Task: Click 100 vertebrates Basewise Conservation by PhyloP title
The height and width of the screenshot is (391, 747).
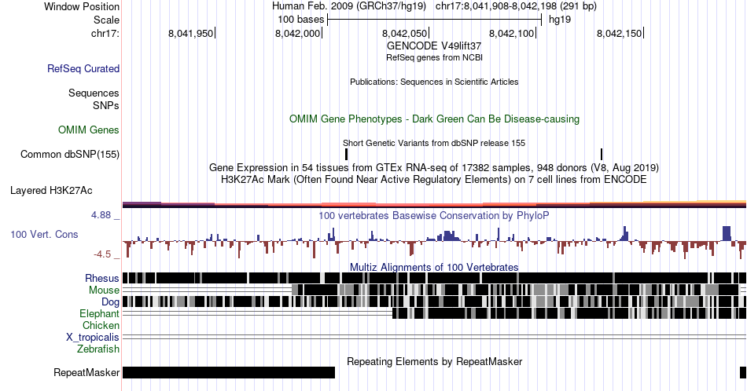Action: (x=434, y=215)
